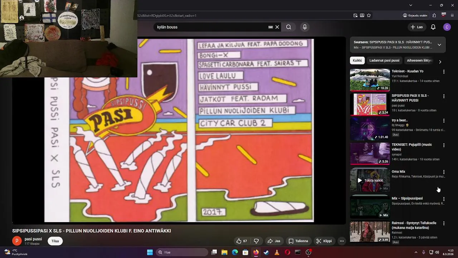Open Steam from the taskbar
Screen dimensions: 458x258
click(266, 252)
